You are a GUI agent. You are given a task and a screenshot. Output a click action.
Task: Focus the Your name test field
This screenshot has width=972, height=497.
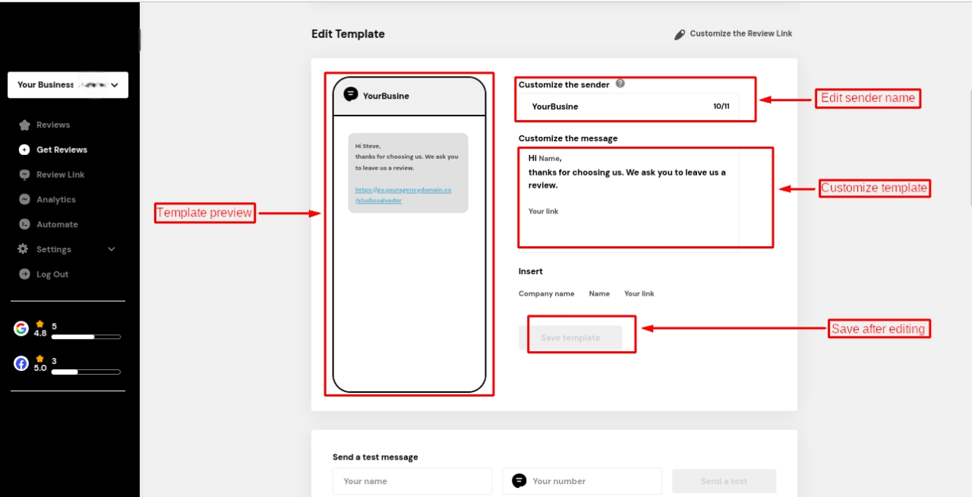(412, 481)
